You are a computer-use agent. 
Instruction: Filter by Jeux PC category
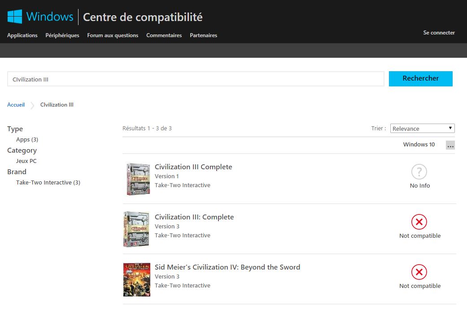pyautogui.click(x=26, y=161)
